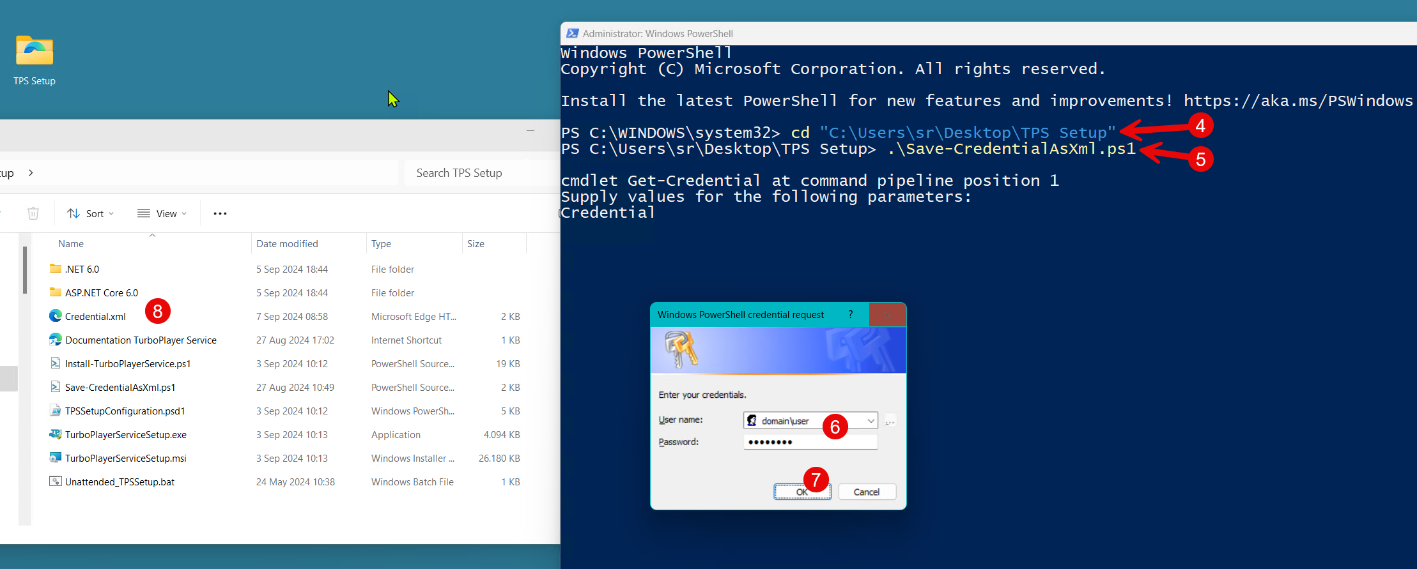Click the Delete trash can icon

[x=33, y=213]
